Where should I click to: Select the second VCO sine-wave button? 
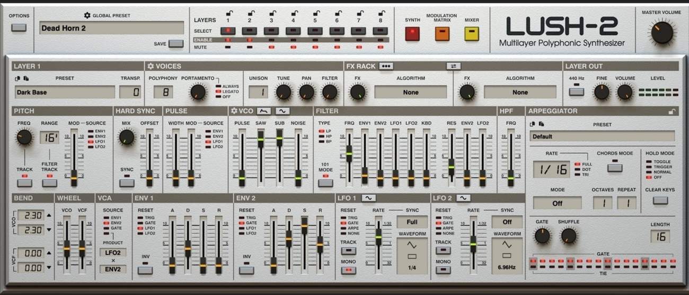[282, 110]
